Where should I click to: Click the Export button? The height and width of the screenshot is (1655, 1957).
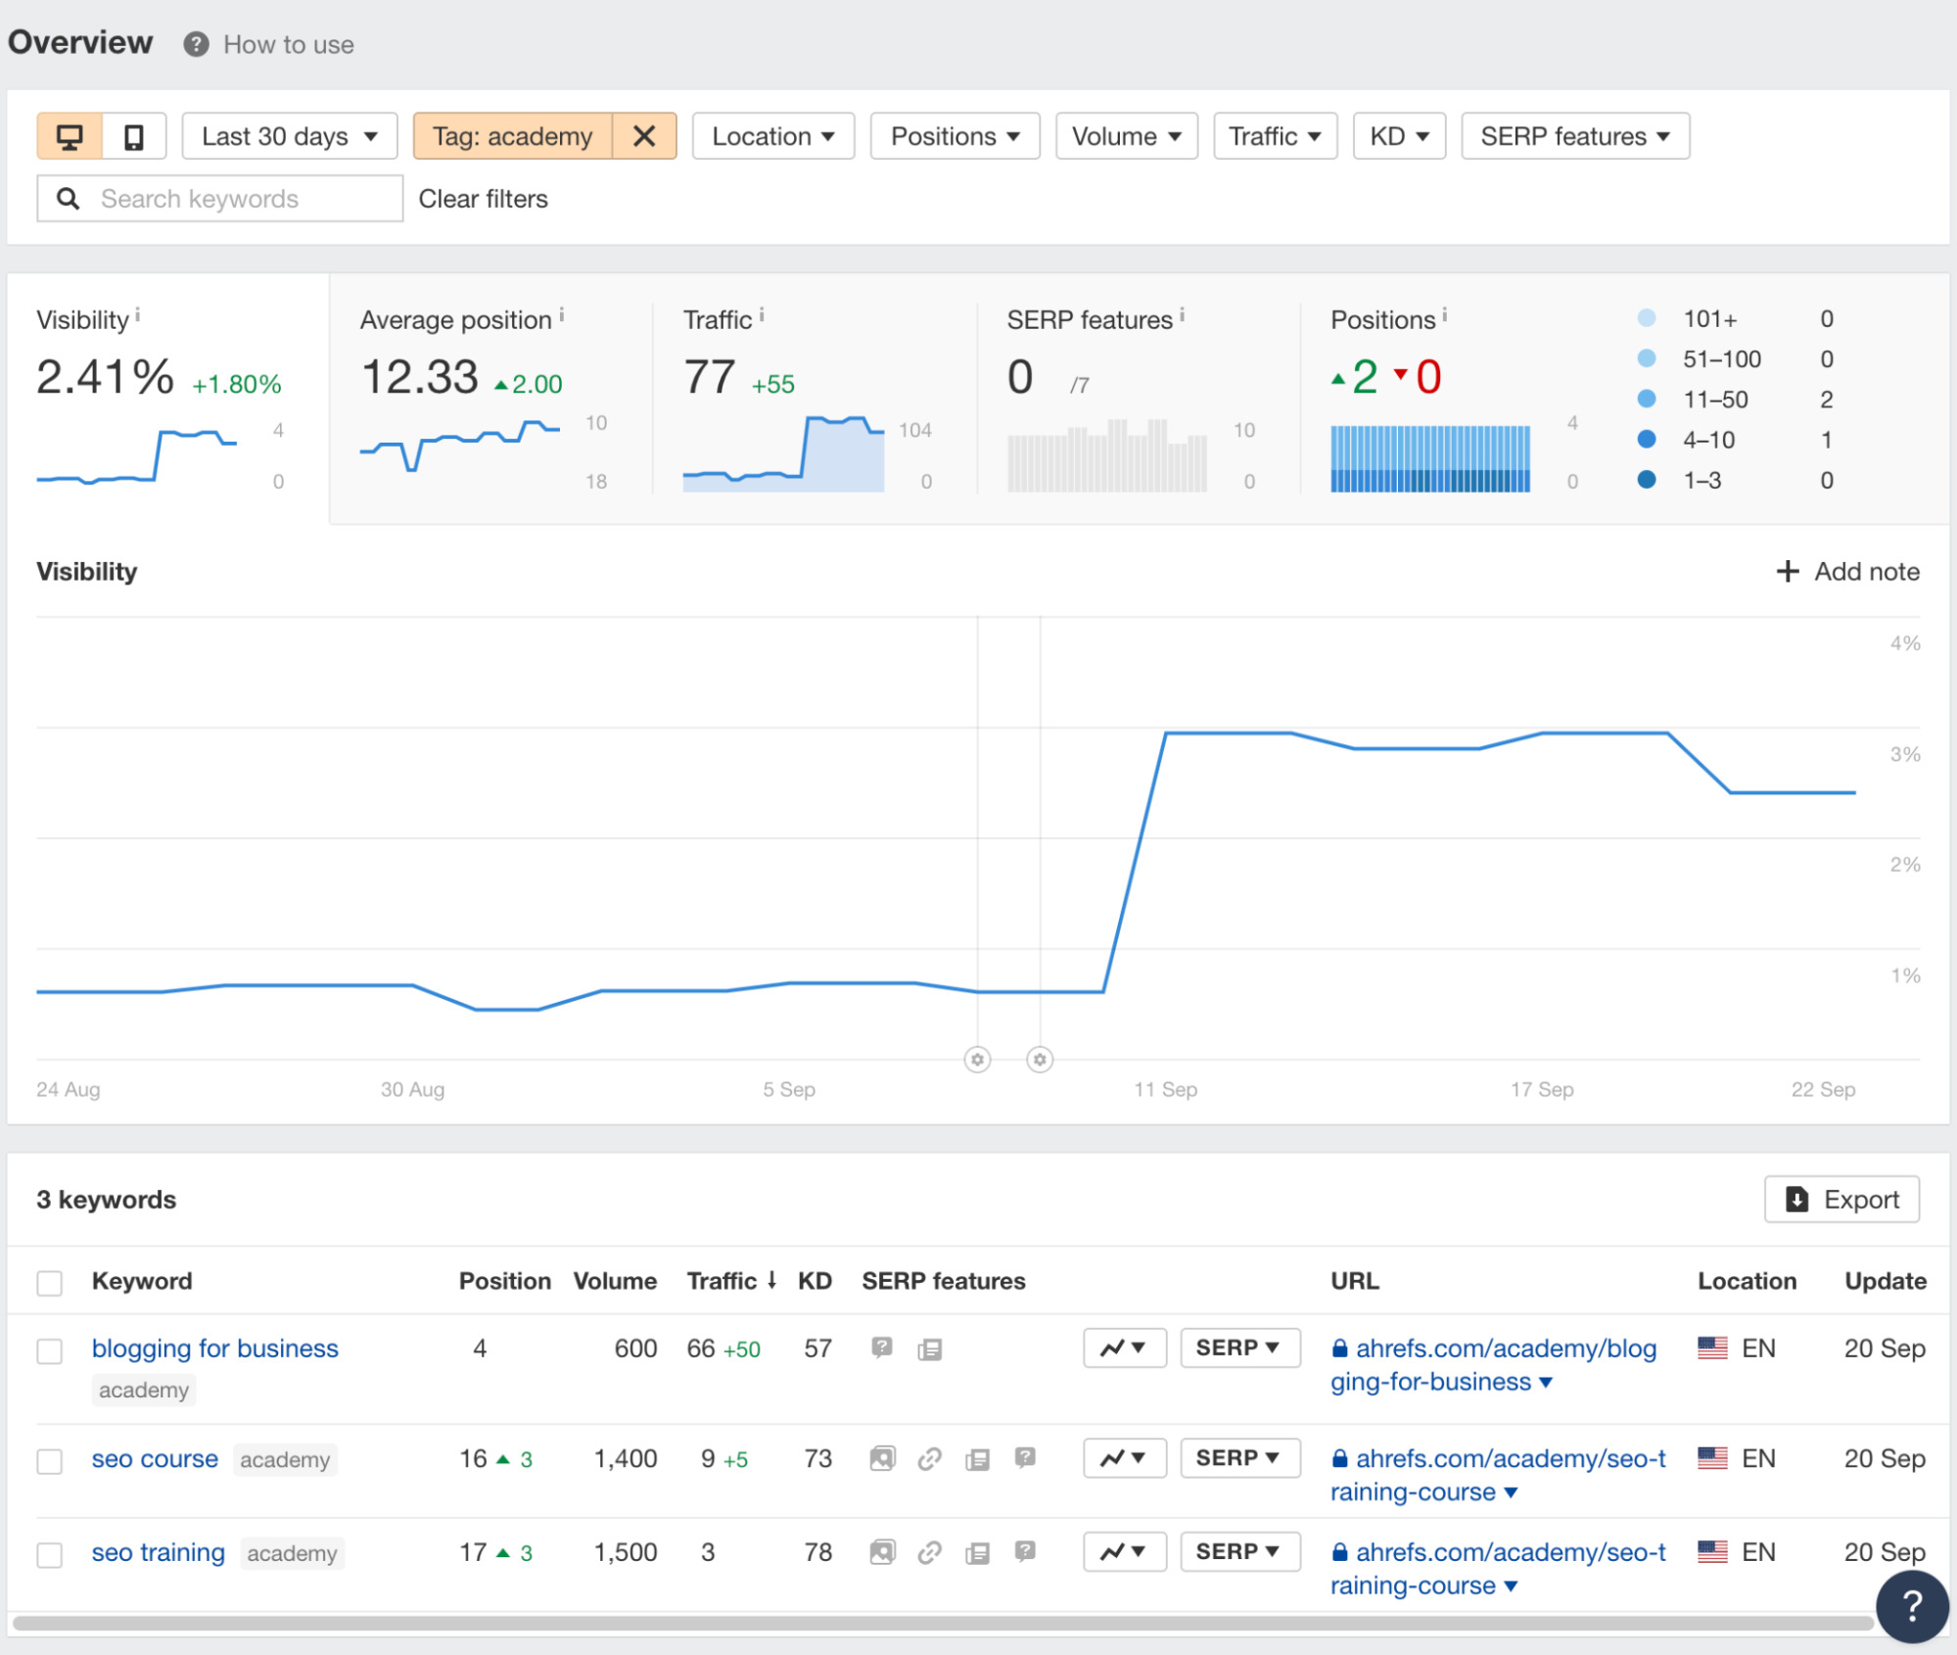1841,1199
